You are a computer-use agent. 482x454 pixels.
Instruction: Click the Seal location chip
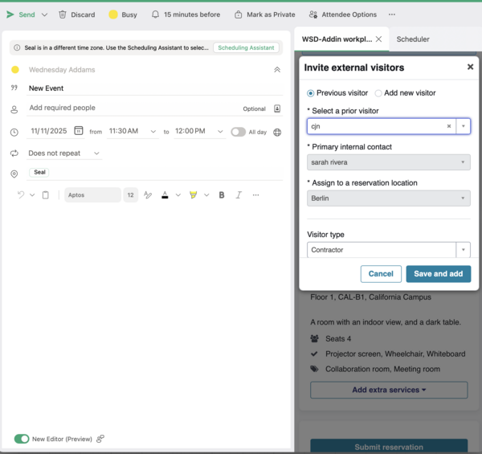(39, 172)
